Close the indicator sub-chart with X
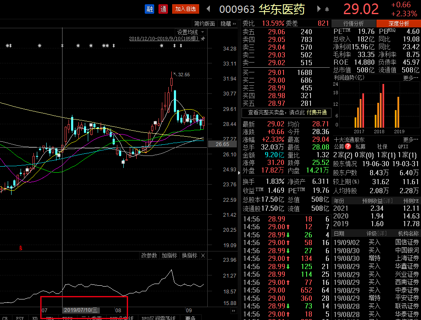Screen dimensions: 421x320 pyautogui.click(x=203, y=256)
